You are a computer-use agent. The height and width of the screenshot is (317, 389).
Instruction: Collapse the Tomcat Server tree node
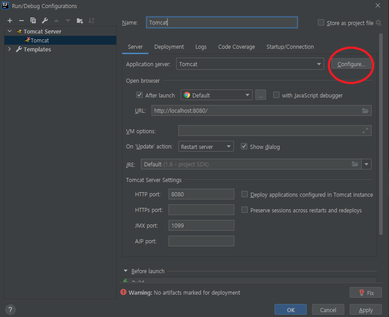(x=10, y=31)
